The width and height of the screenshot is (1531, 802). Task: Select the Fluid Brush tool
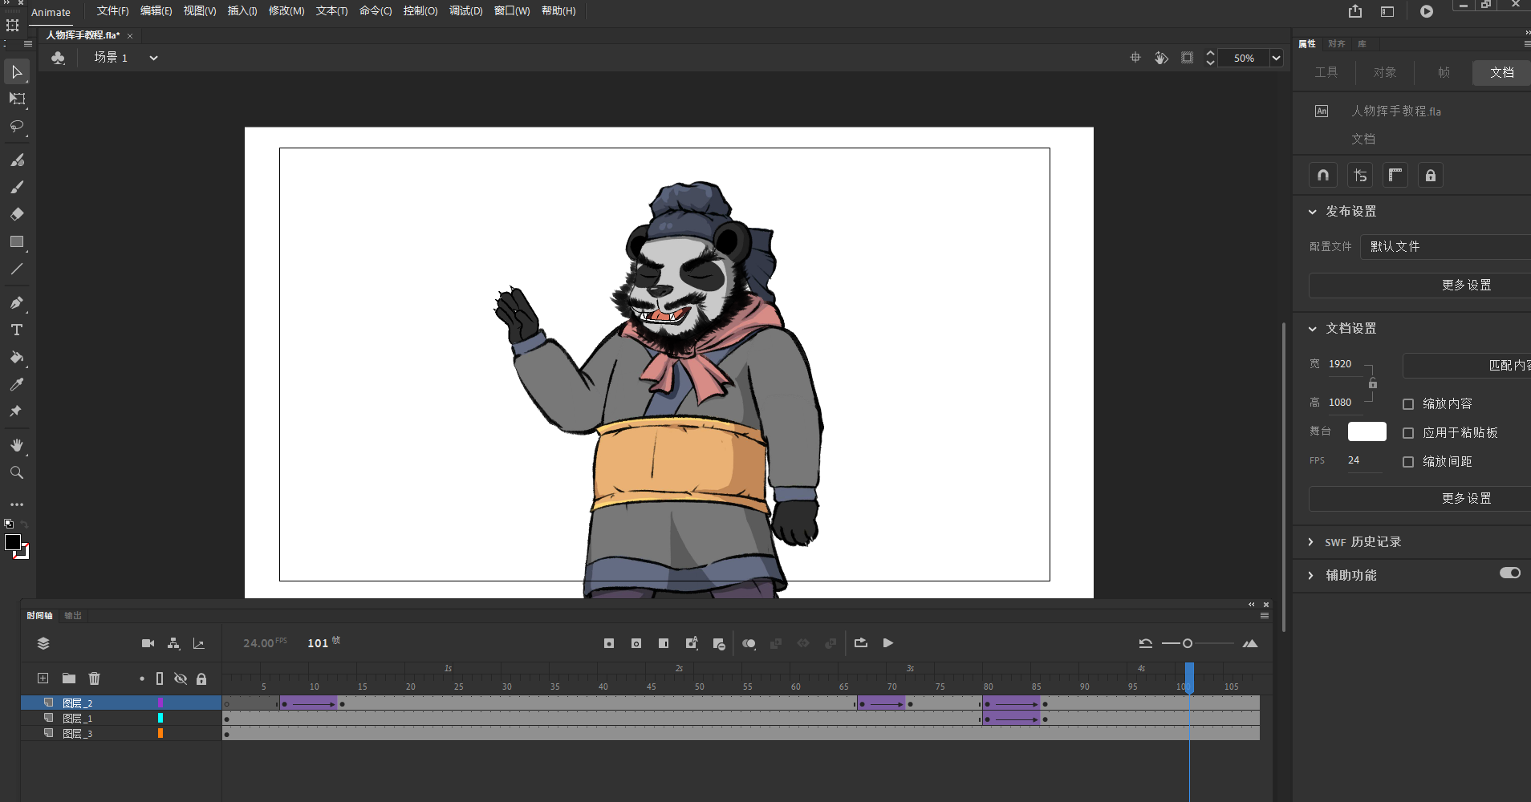tap(17, 160)
